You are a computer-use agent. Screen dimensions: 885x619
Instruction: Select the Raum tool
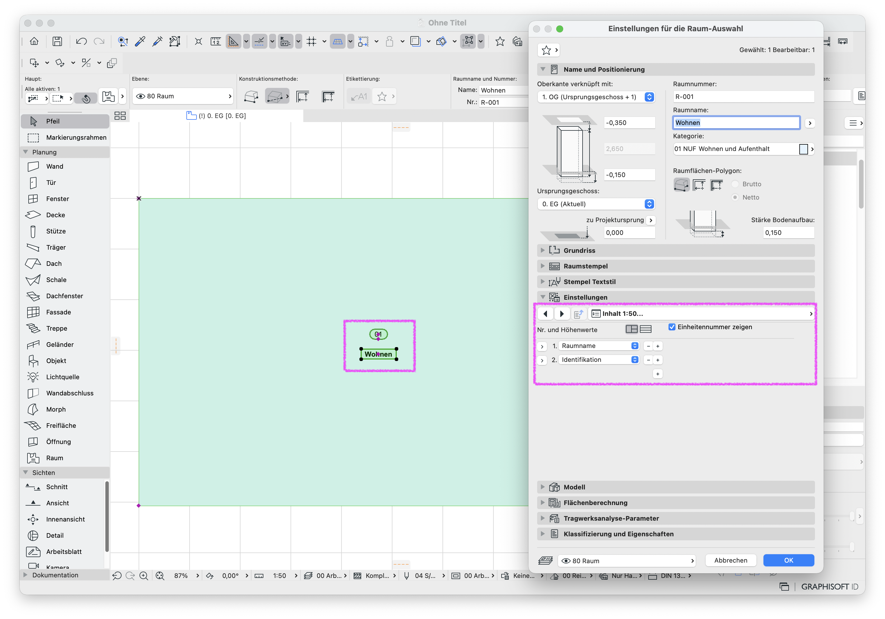click(65, 458)
